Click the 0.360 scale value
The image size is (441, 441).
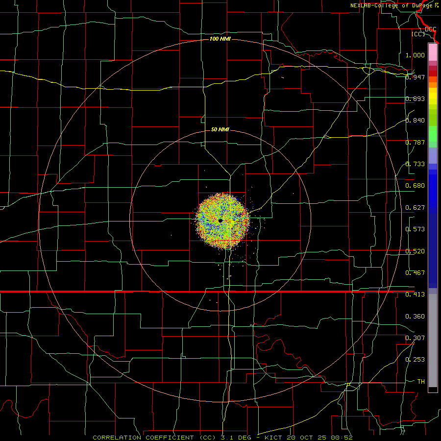coord(415,317)
